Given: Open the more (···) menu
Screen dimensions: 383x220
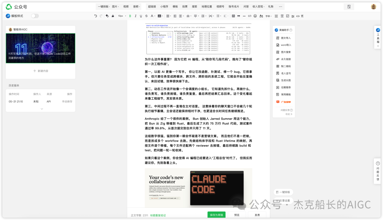Looking at the screenshot, I should [281, 7].
